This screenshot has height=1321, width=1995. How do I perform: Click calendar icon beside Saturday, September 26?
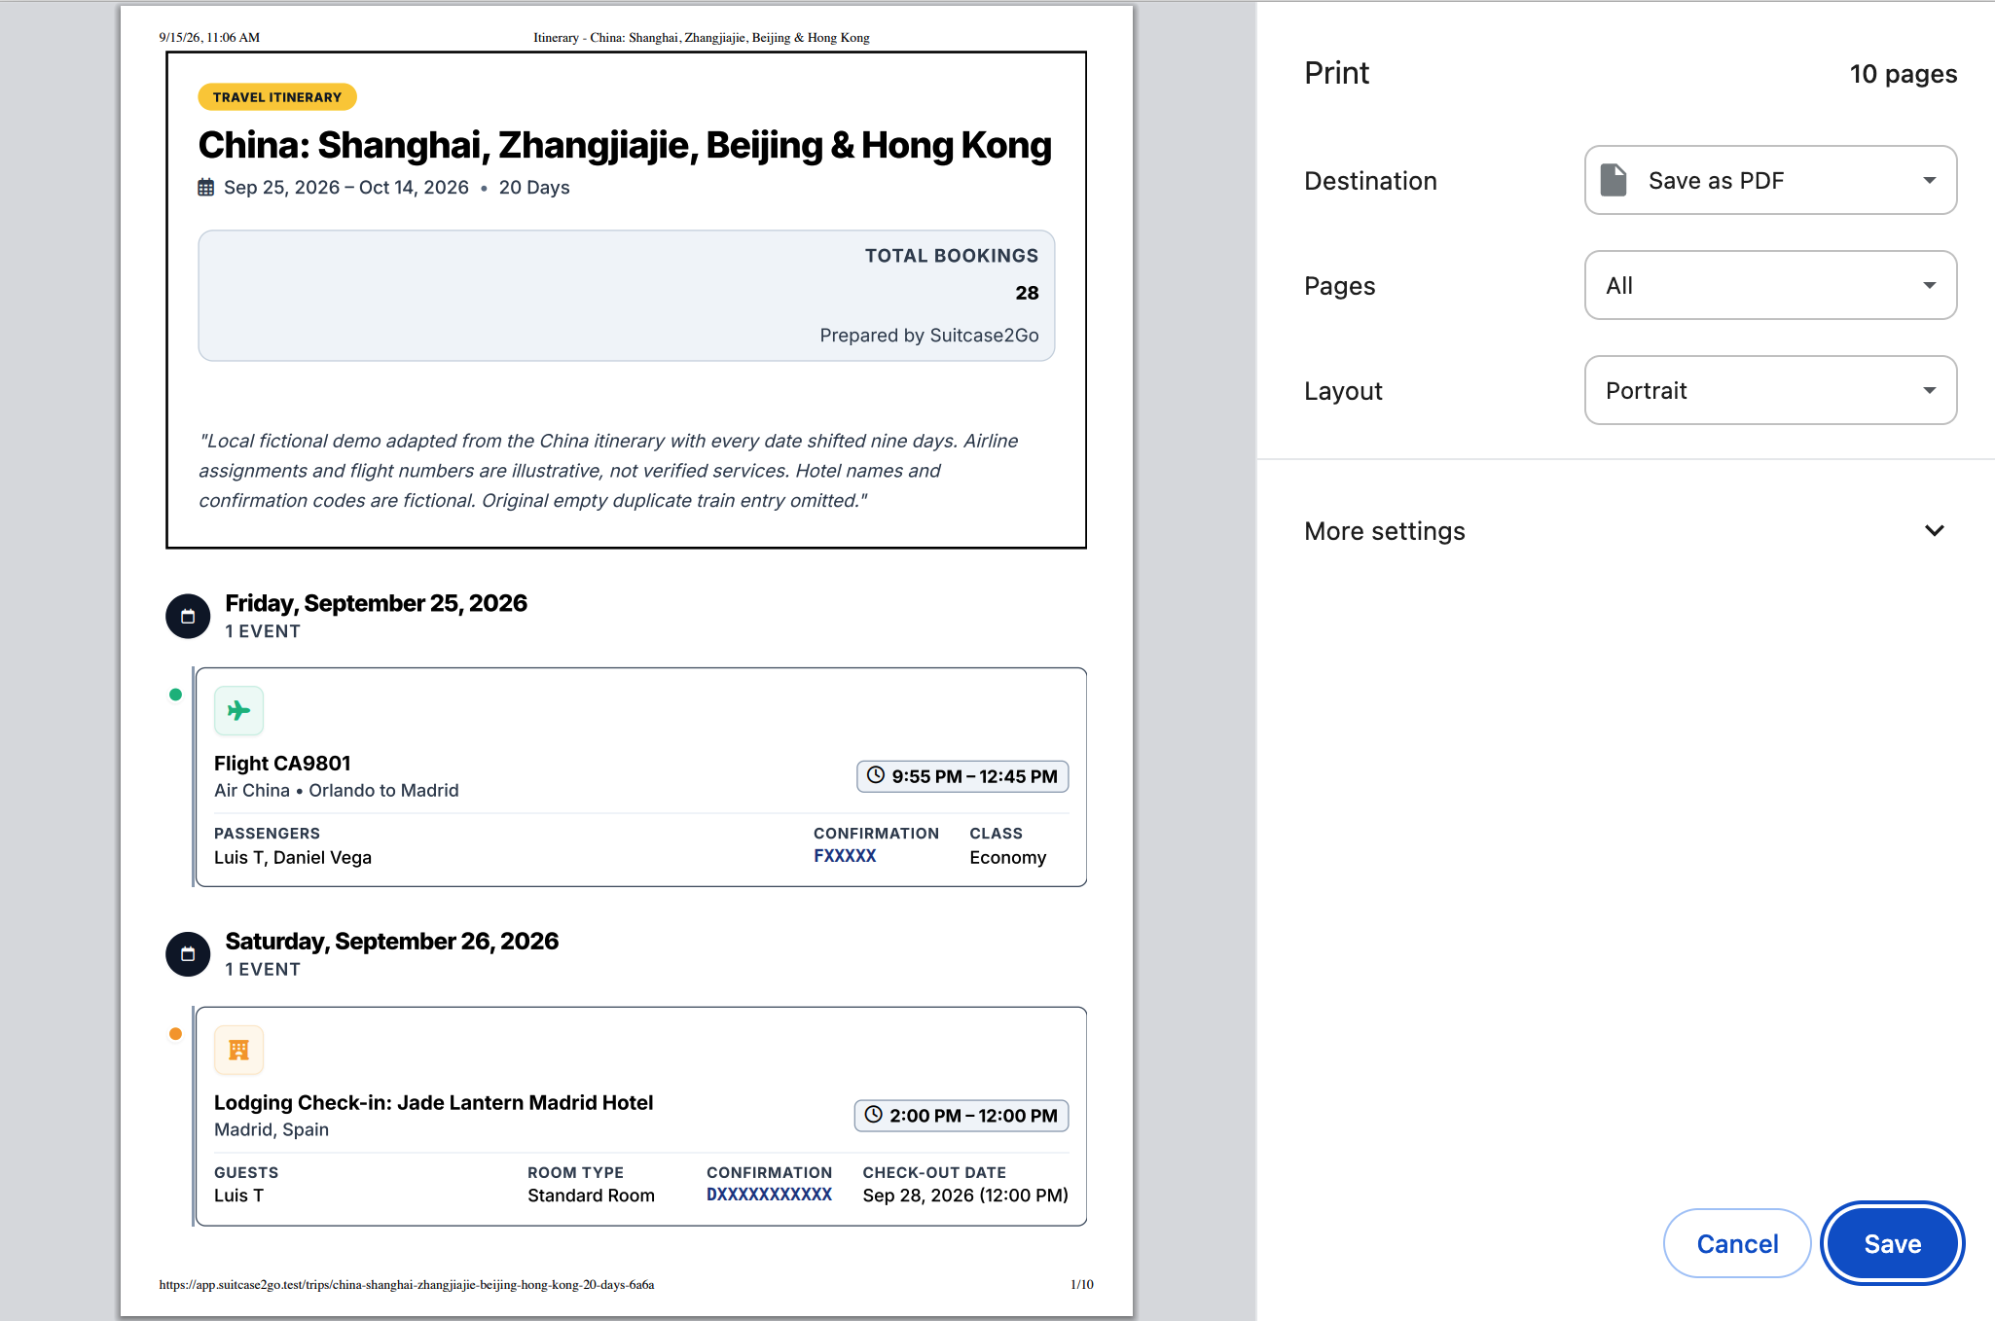coord(188,954)
